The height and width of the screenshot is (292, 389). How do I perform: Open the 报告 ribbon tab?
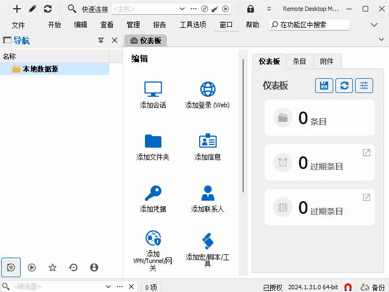point(159,25)
